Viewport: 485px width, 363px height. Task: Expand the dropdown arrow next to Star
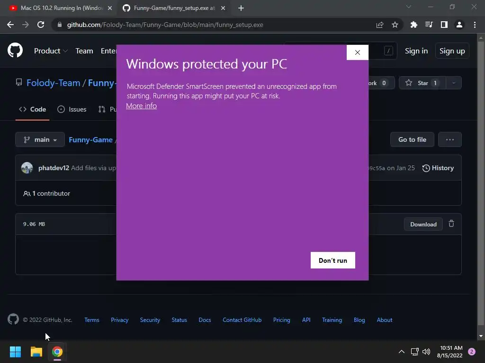point(454,83)
